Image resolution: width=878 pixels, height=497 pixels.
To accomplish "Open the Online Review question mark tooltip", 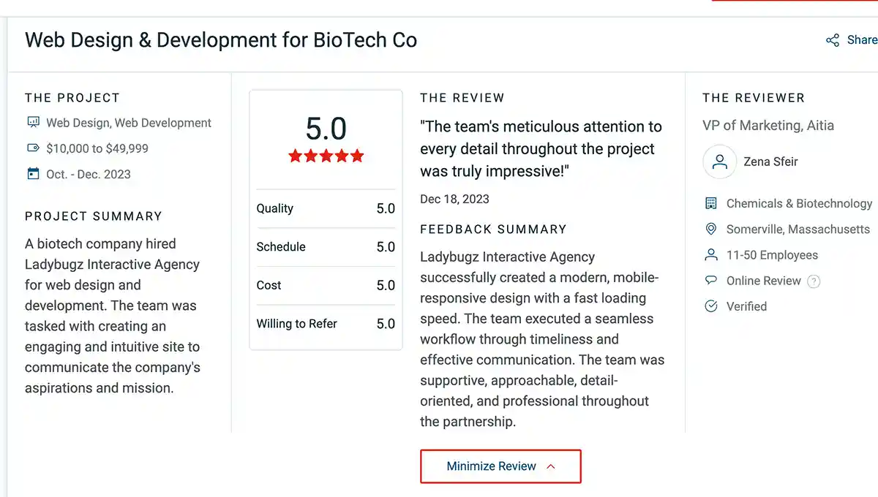I will click(813, 280).
